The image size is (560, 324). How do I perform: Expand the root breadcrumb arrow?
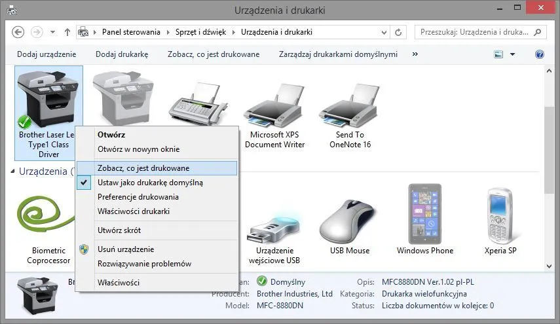pos(94,32)
